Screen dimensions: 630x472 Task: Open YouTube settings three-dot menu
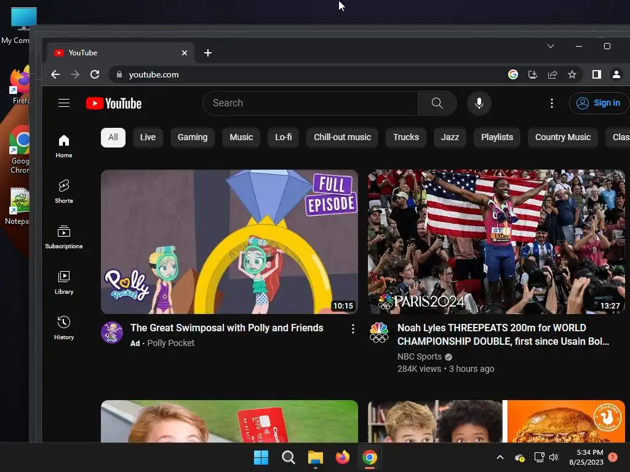click(552, 103)
